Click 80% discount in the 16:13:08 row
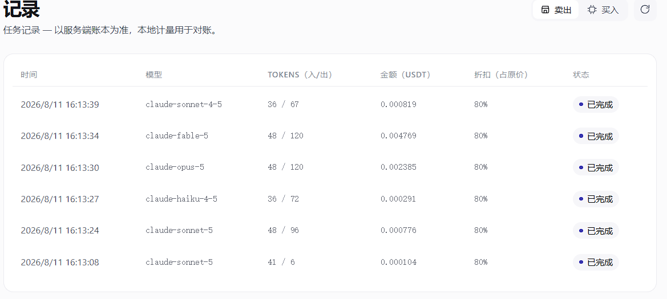 pyautogui.click(x=481, y=262)
